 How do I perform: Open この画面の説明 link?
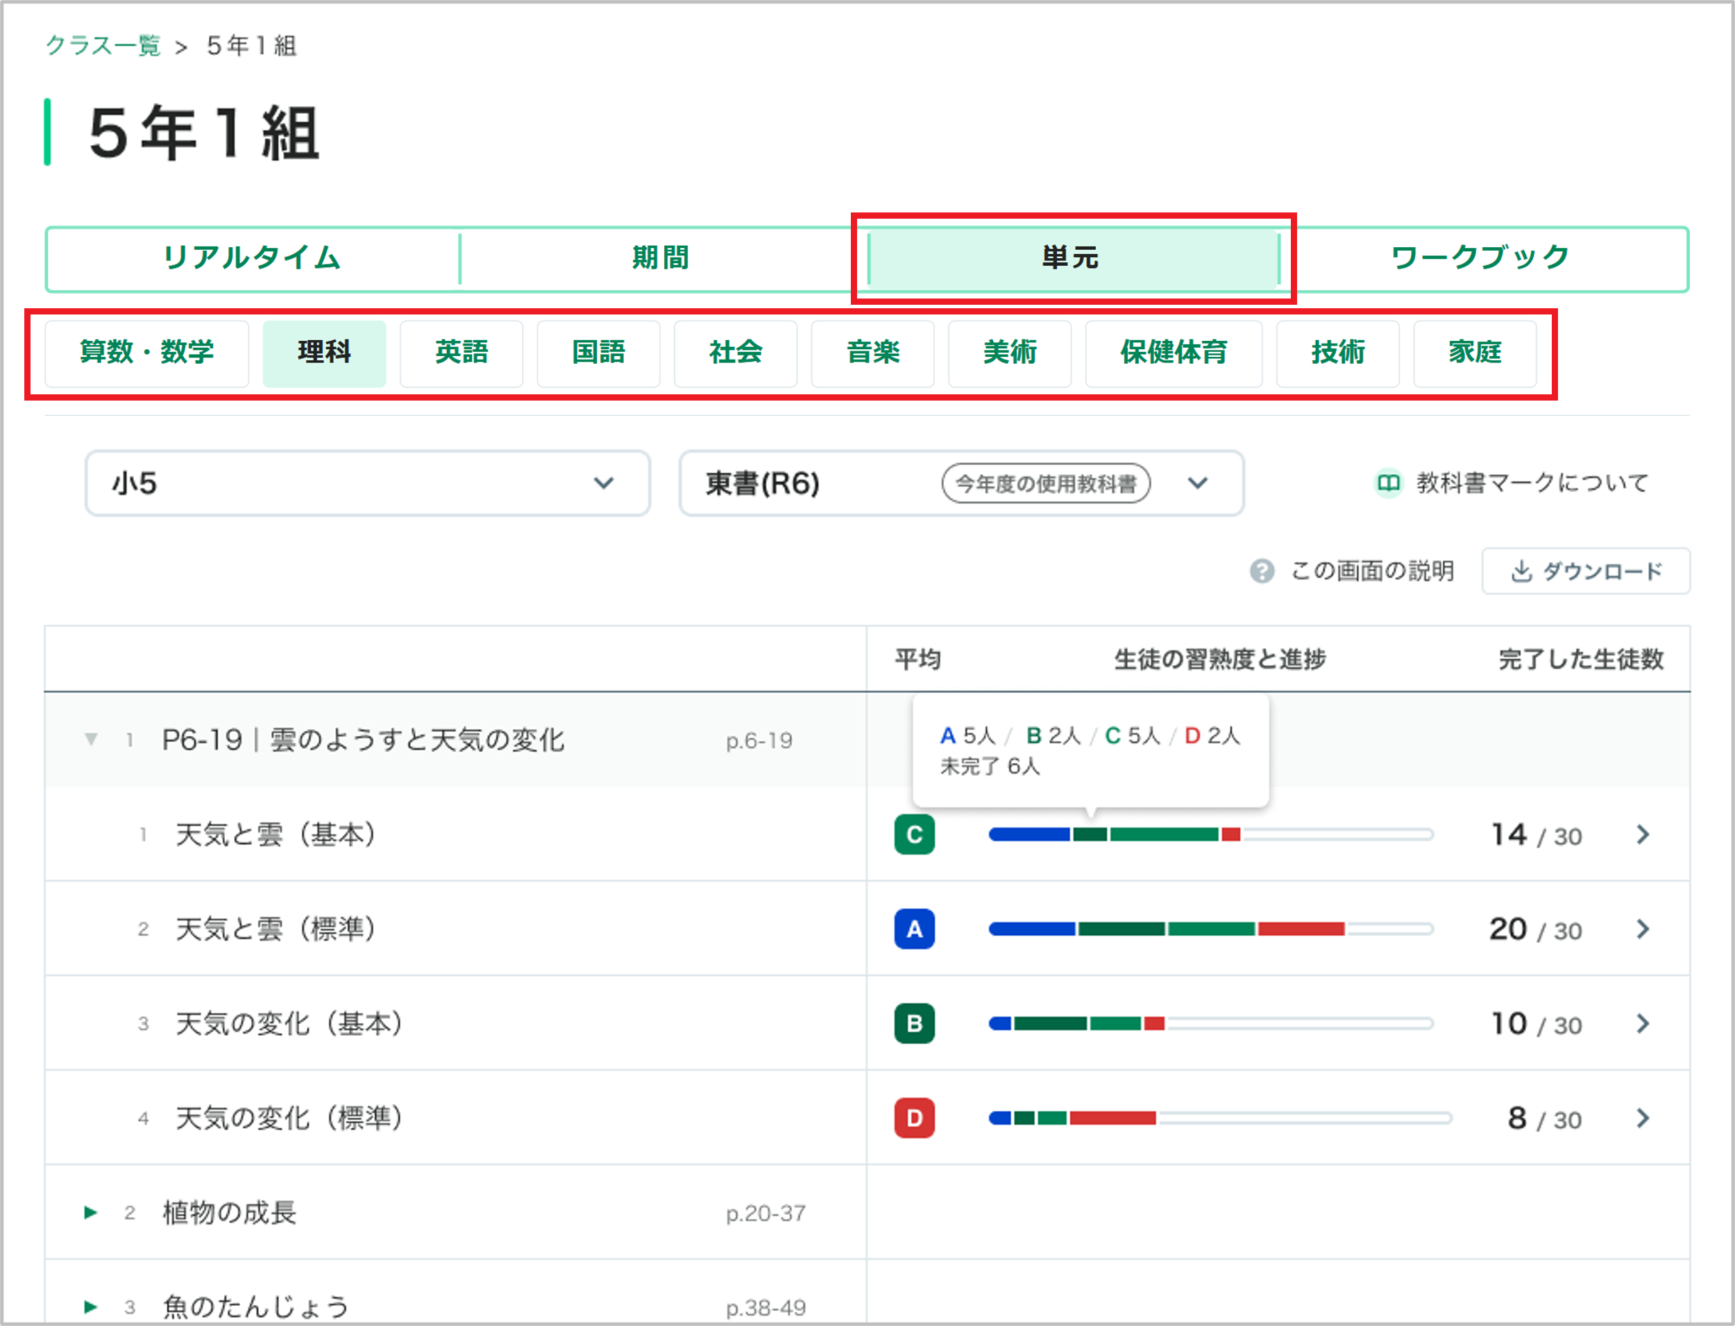click(1373, 571)
